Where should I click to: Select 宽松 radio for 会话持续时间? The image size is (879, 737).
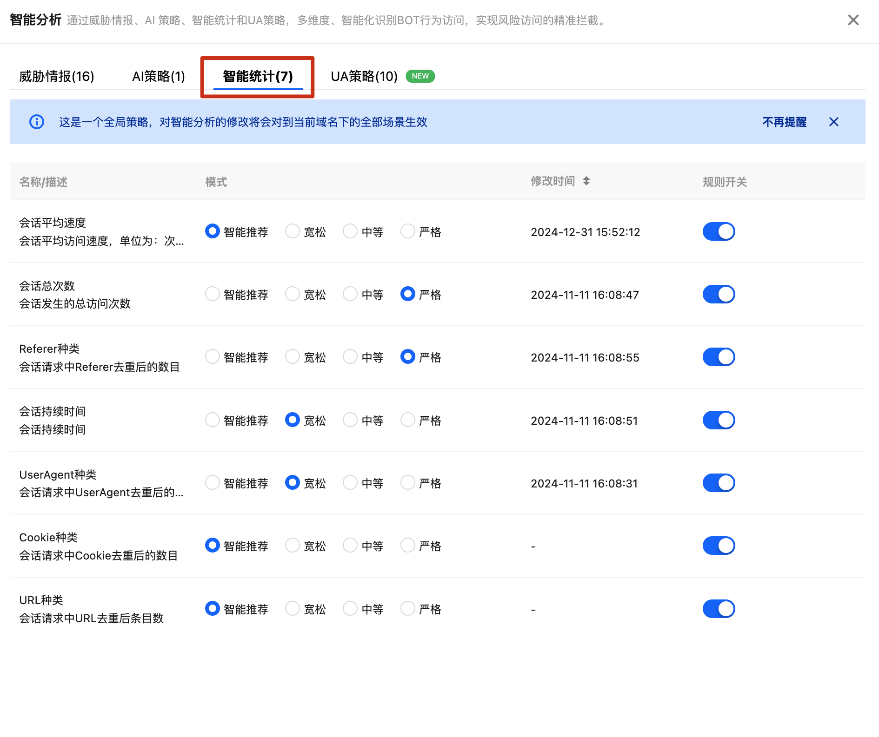point(293,420)
